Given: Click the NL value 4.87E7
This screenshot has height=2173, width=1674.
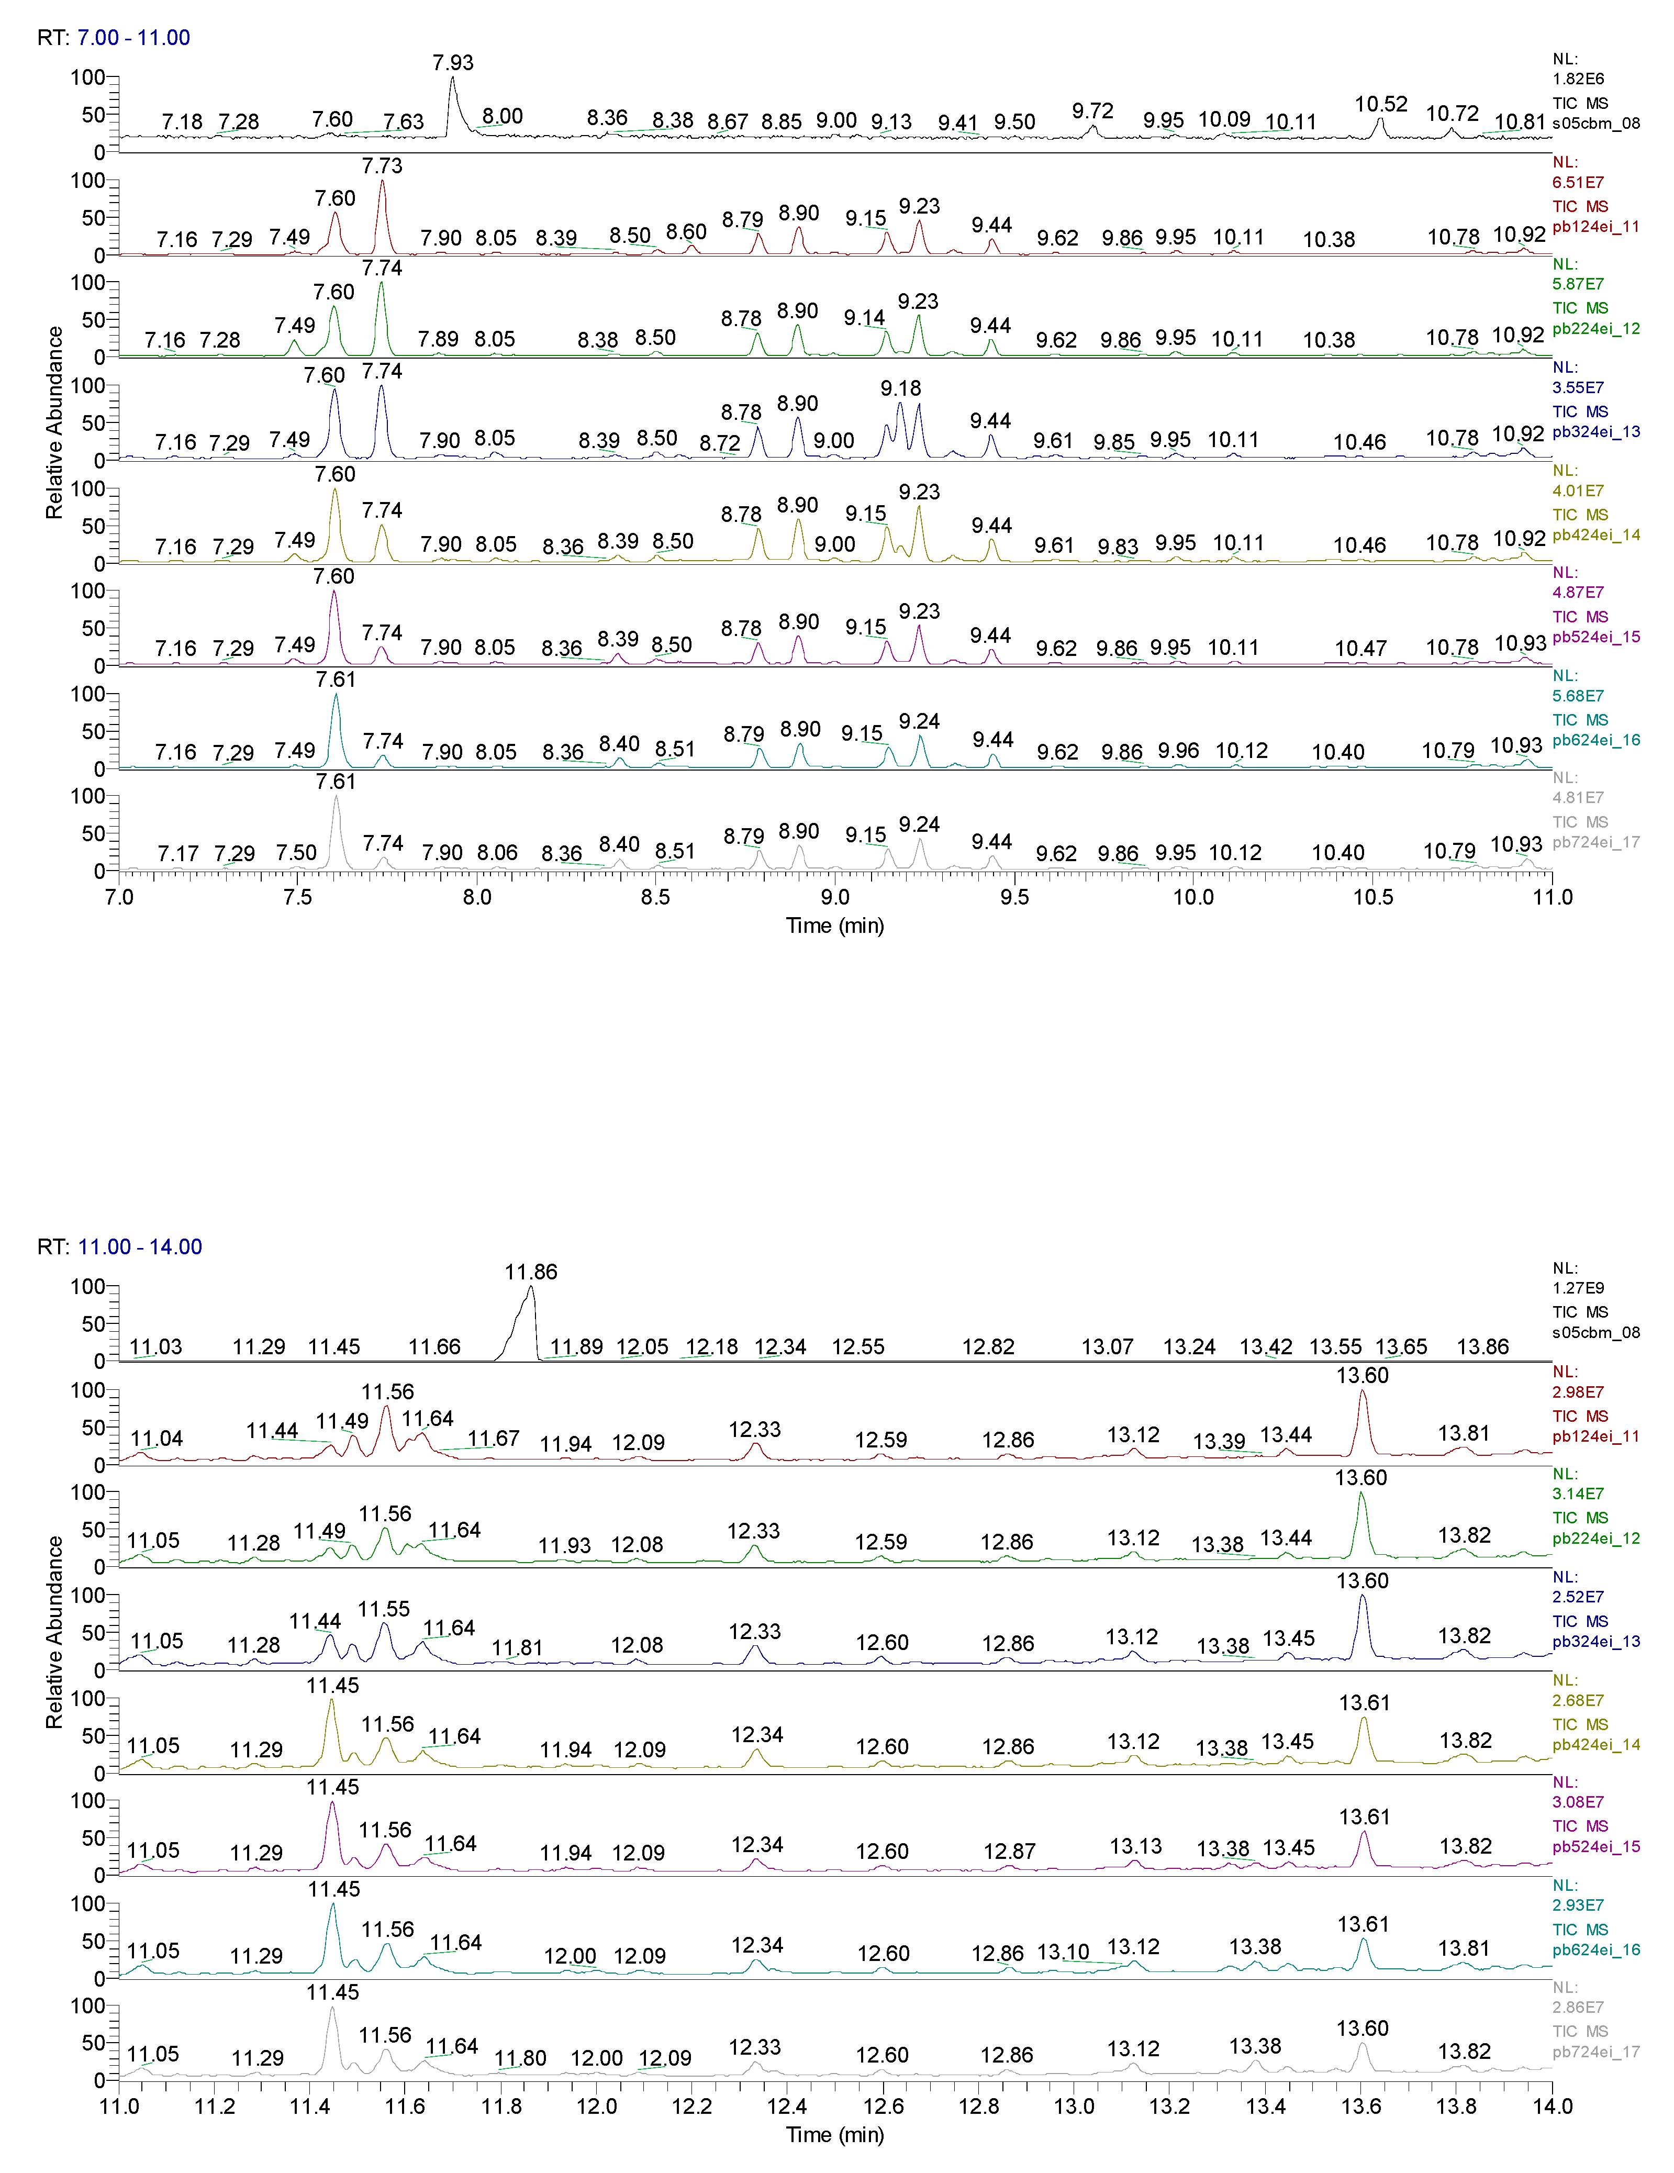Looking at the screenshot, I should (1579, 592).
